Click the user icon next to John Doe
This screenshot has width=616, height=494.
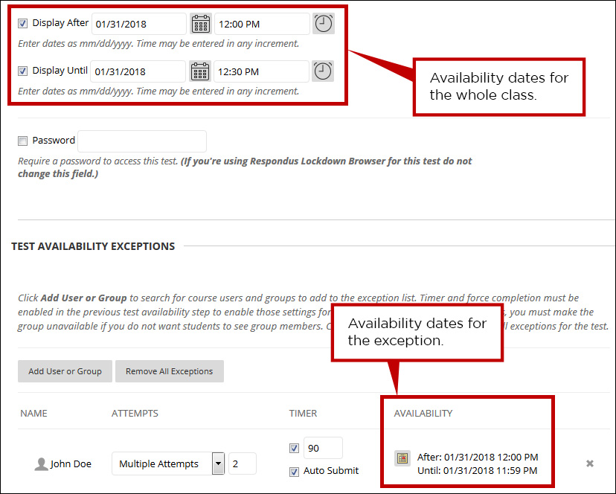point(41,463)
